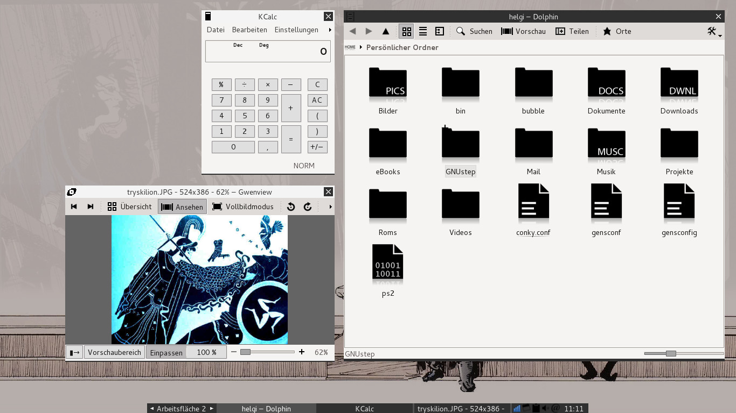This screenshot has width=736, height=413.
Task: Select the GNUstep folder
Action: 461,151
